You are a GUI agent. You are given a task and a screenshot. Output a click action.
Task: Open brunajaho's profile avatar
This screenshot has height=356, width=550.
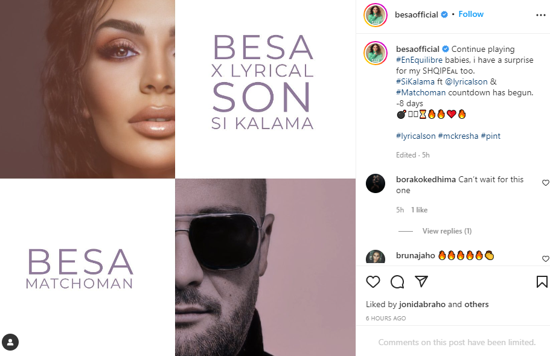click(x=376, y=258)
